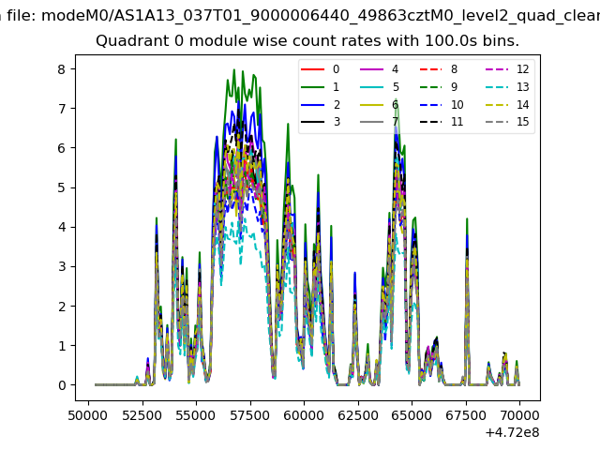Click the y-axis tick label '8'
This screenshot has height=450, width=600.
point(62,69)
